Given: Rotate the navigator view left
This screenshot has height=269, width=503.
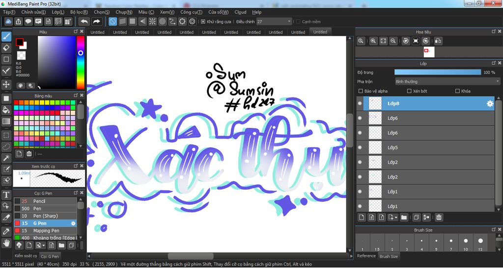Looking at the screenshot, I should pyautogui.click(x=406, y=41).
